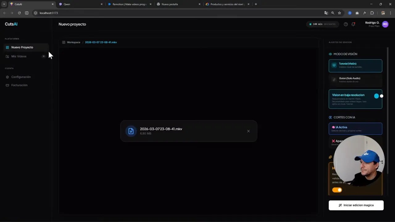Open the Nuevo Proyecto sidebar item

click(26, 47)
